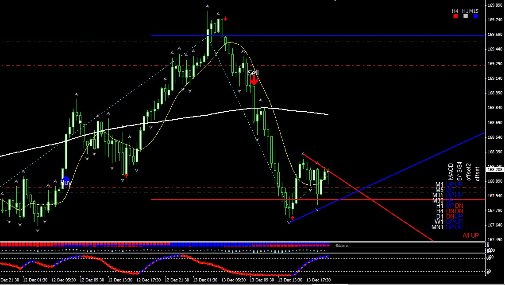Viewport: 505px width, 285px height.
Task: Click the 169.590 price axis label
Action: (495, 35)
